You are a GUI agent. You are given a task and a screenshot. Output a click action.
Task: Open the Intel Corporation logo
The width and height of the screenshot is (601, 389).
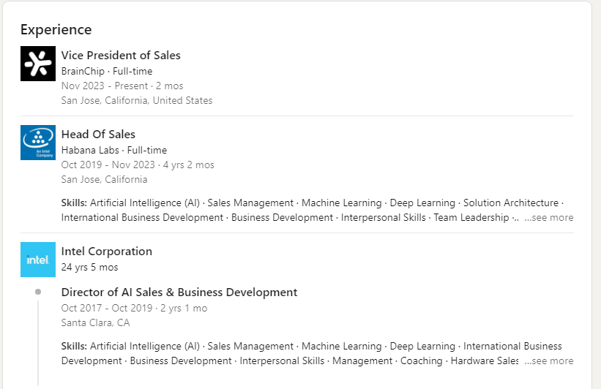click(38, 260)
